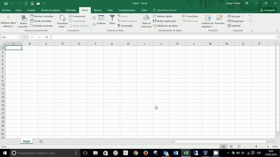Open Previsión forecast sheet
The image size is (280, 157).
point(220,20)
